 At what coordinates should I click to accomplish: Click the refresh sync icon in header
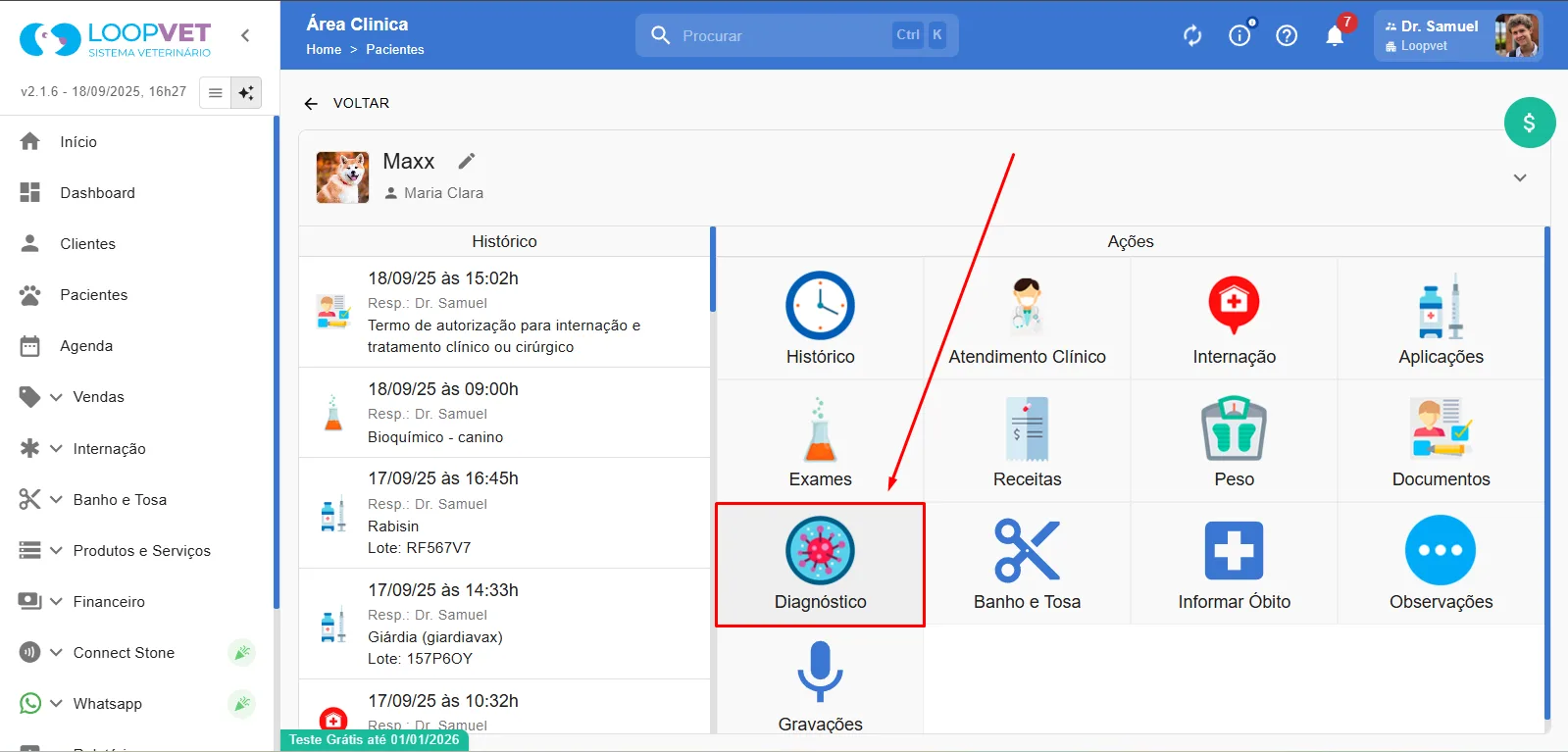point(1192,35)
